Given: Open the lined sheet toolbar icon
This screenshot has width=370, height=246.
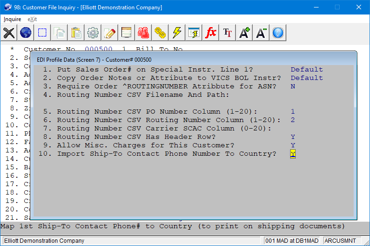Looking at the screenshot, I should (x=126, y=33).
